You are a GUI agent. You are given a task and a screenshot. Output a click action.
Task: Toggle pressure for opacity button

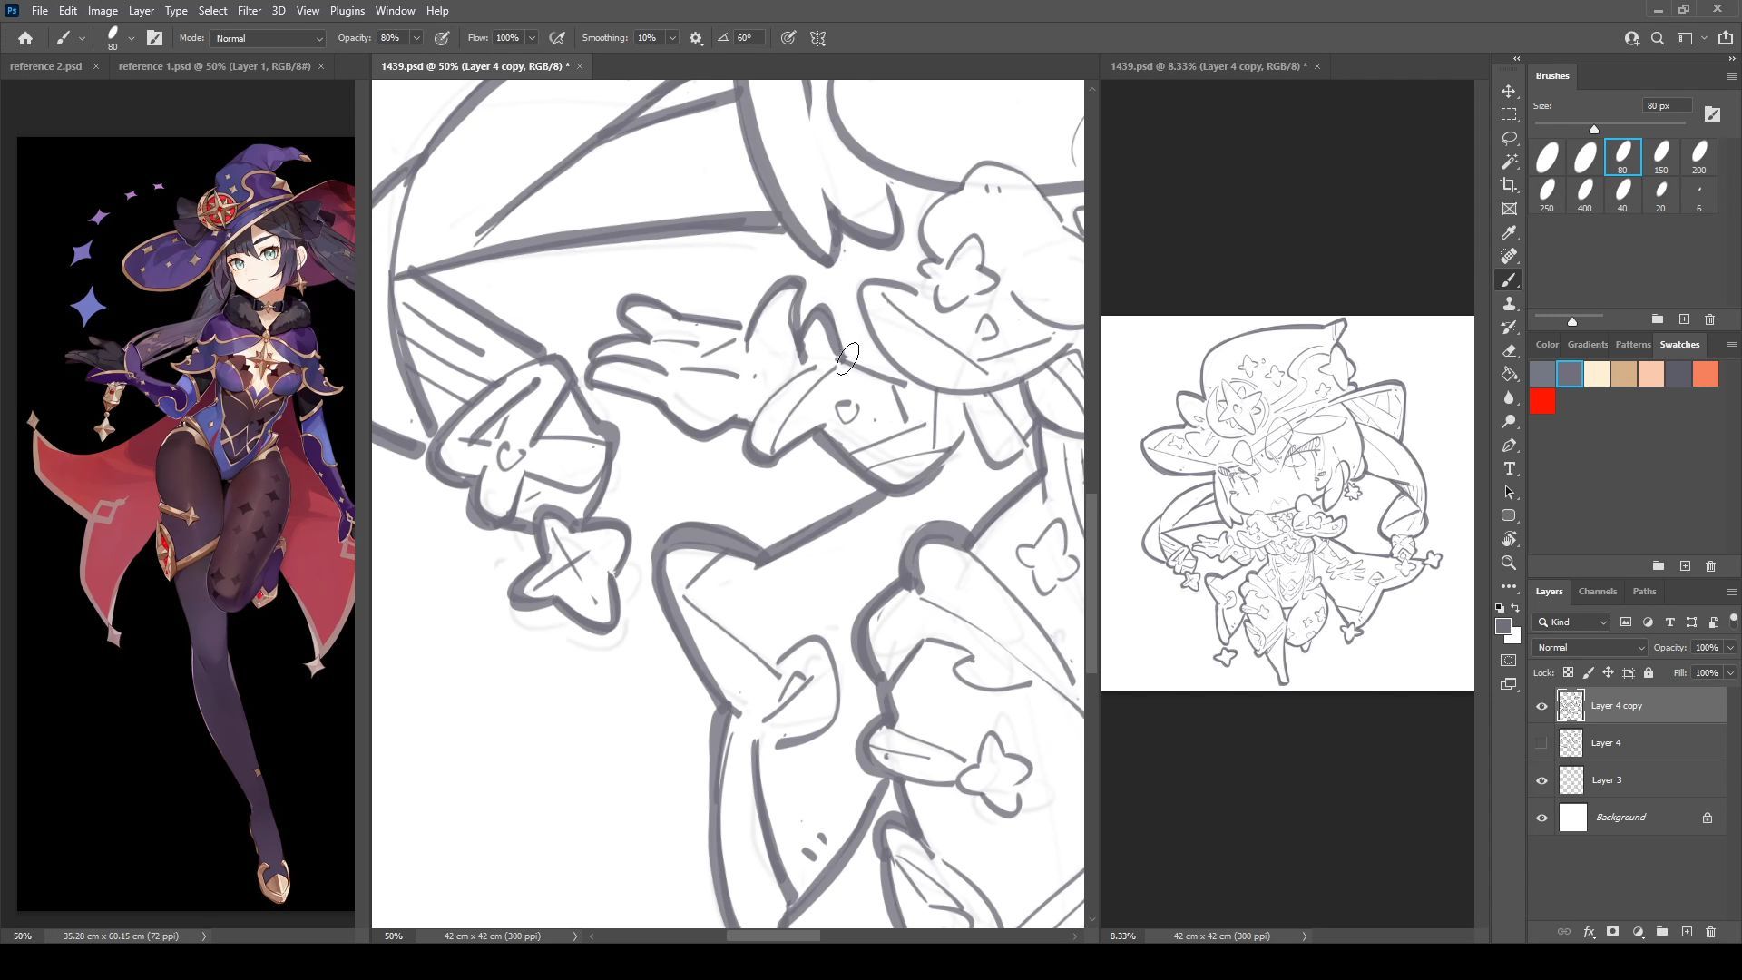pos(442,38)
